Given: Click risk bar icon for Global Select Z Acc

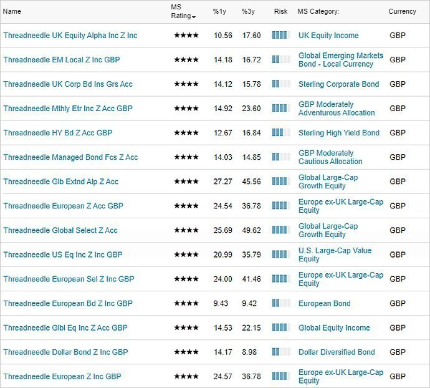Looking at the screenshot, I should coord(281,230).
